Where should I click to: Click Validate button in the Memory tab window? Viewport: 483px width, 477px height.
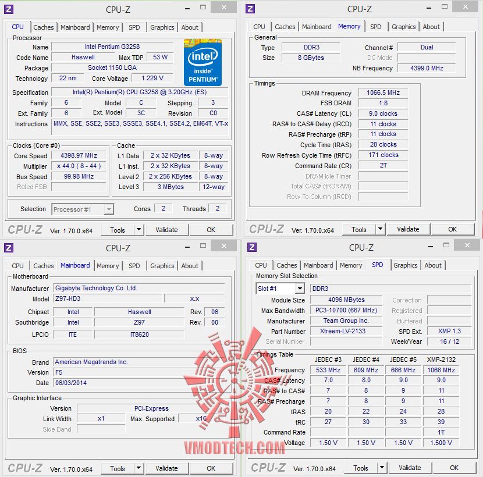click(408, 229)
